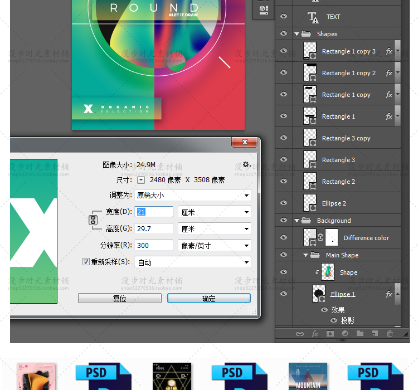Toggle constrain proportions chain link
The width and height of the screenshot is (418, 390).
click(x=94, y=220)
